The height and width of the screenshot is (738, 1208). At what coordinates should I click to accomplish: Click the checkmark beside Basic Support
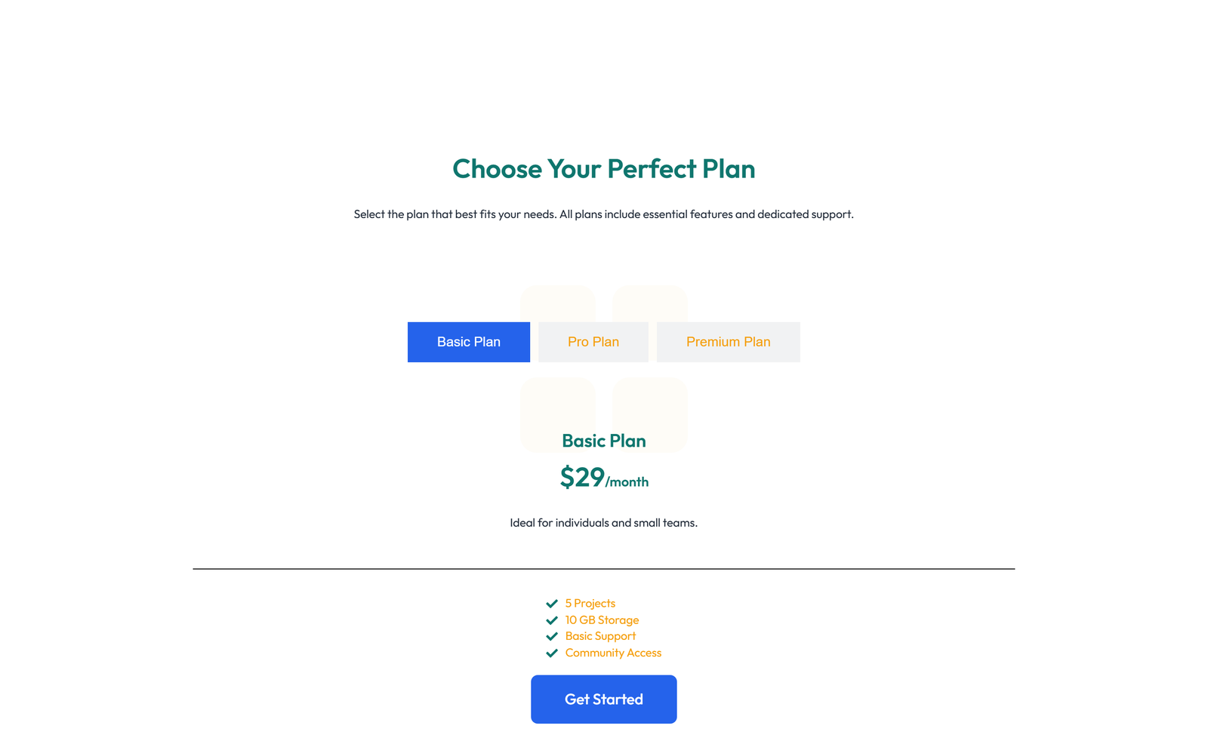(552, 636)
